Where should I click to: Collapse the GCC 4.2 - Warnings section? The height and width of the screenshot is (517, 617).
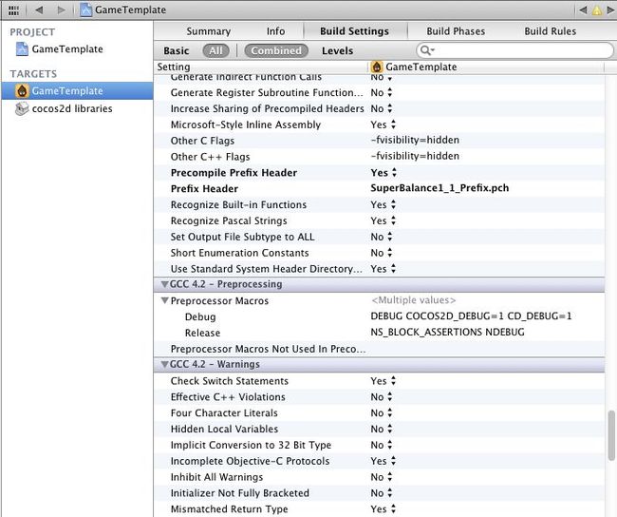point(165,365)
